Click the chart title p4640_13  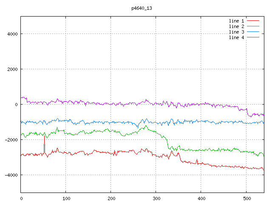(x=142, y=8)
